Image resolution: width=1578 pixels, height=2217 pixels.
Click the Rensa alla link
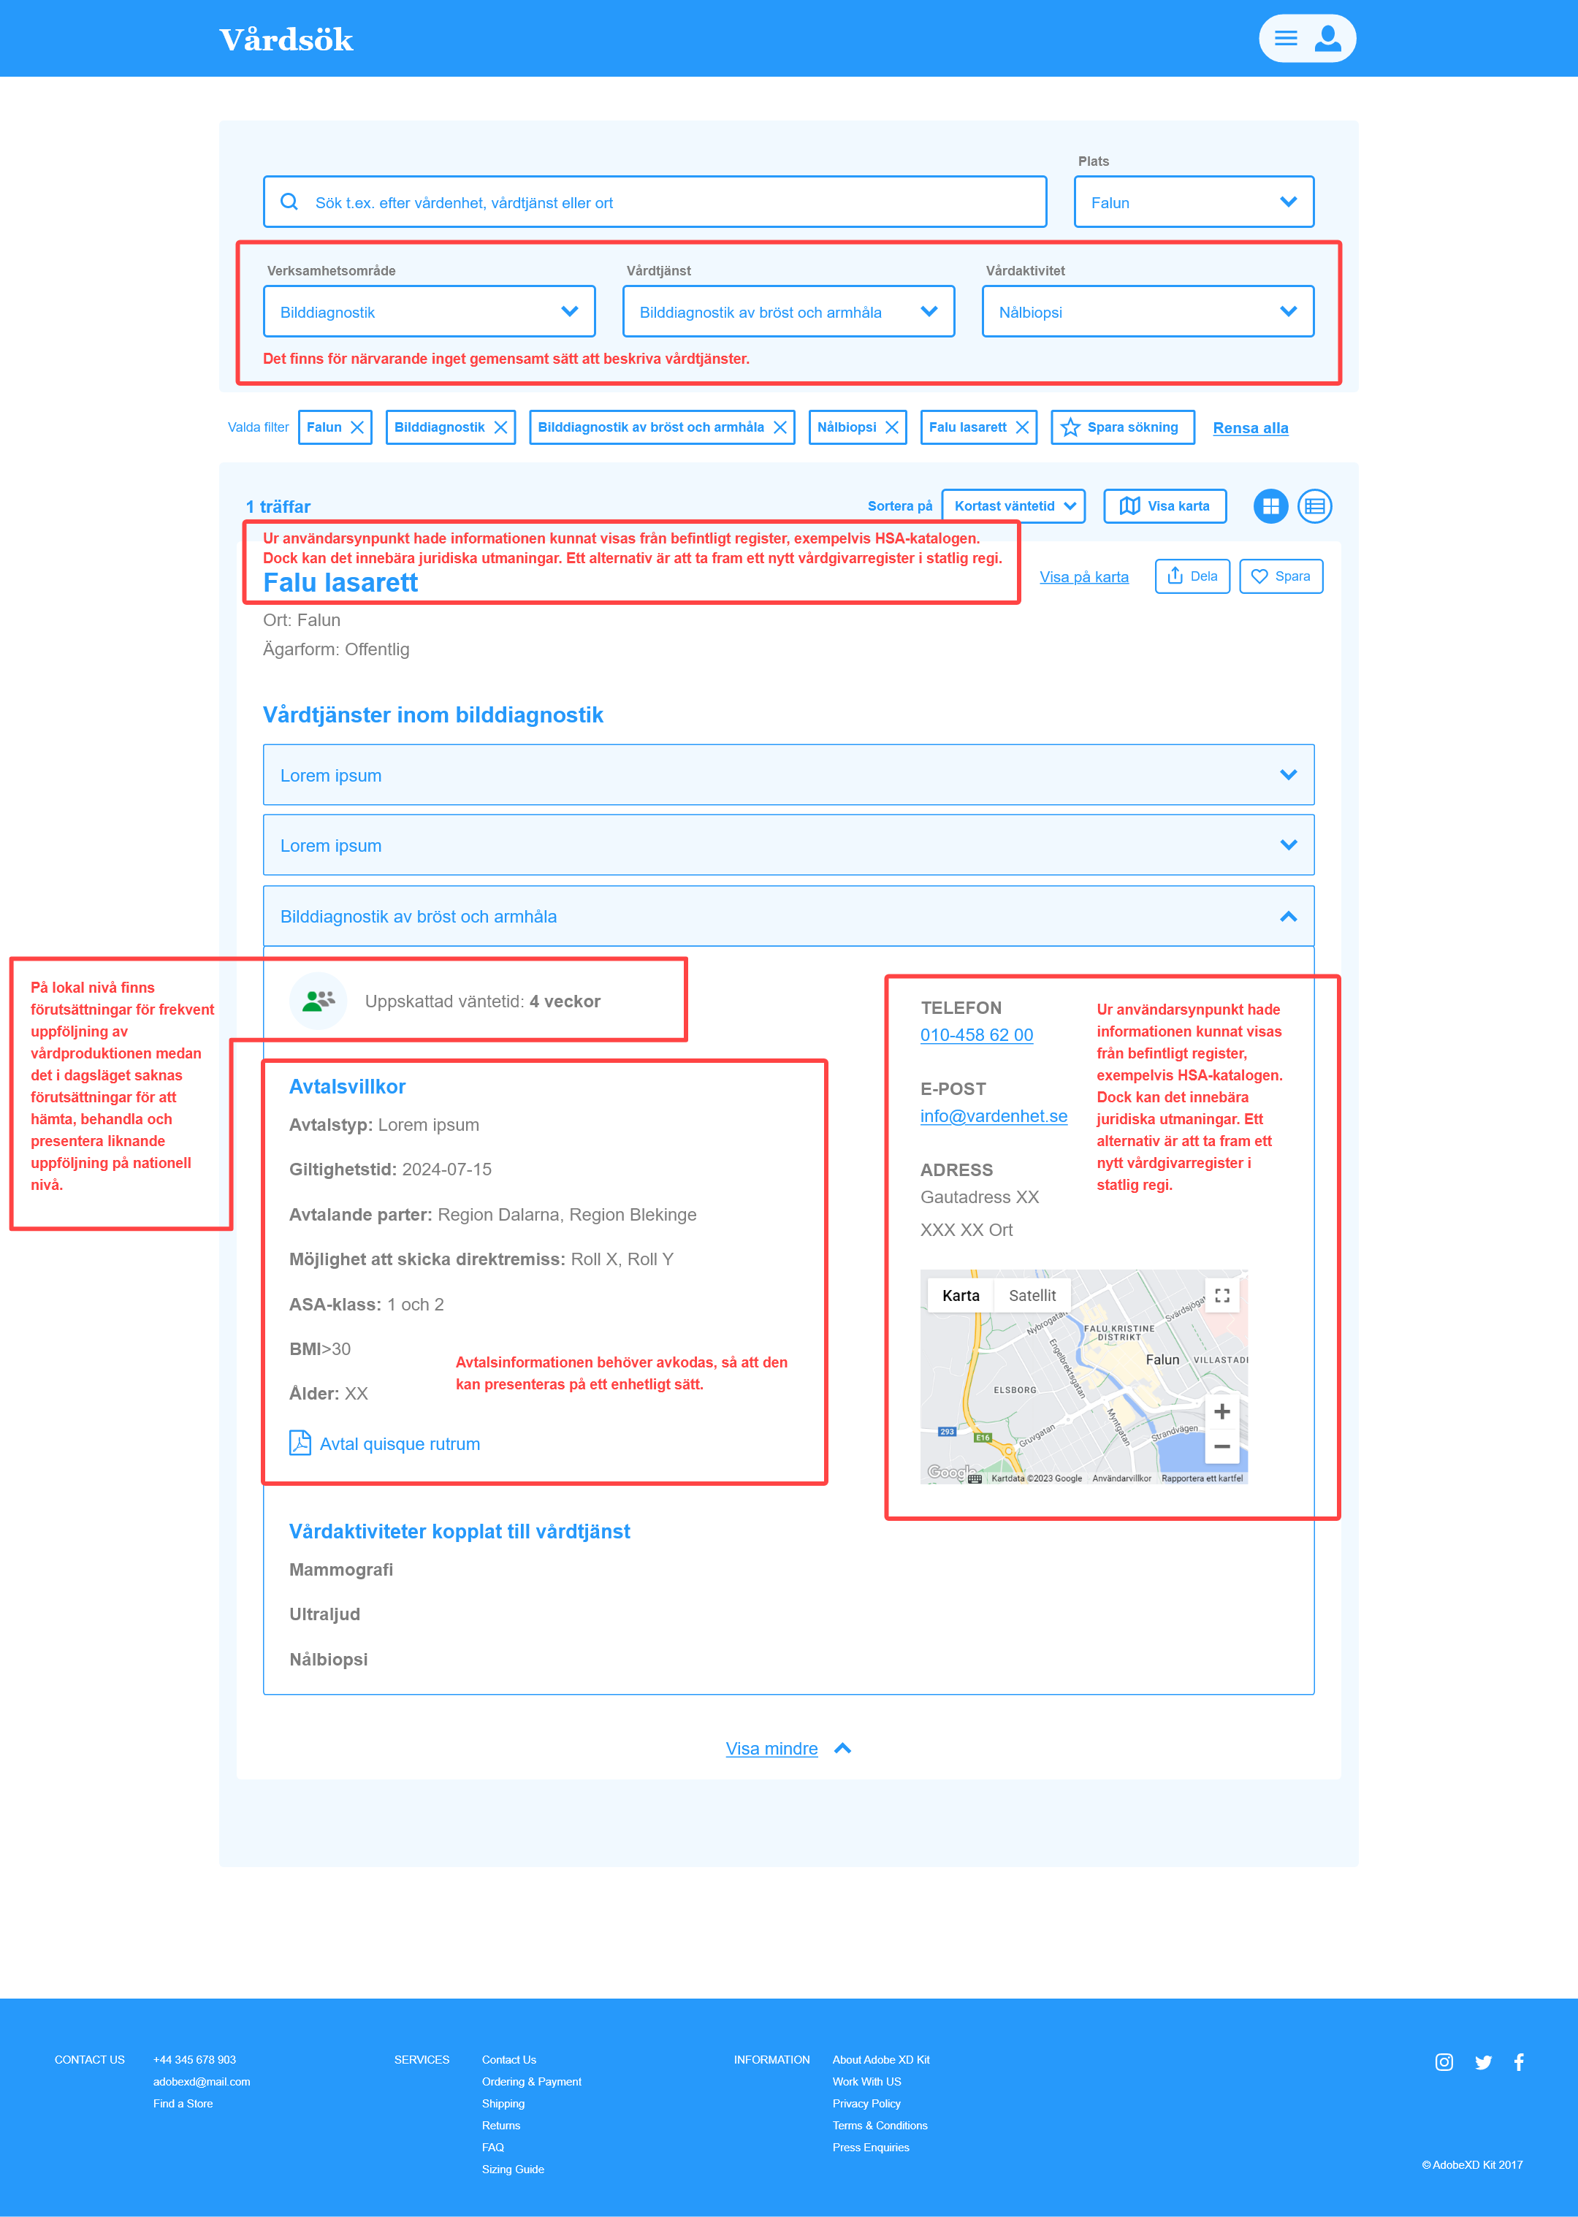pos(1249,429)
